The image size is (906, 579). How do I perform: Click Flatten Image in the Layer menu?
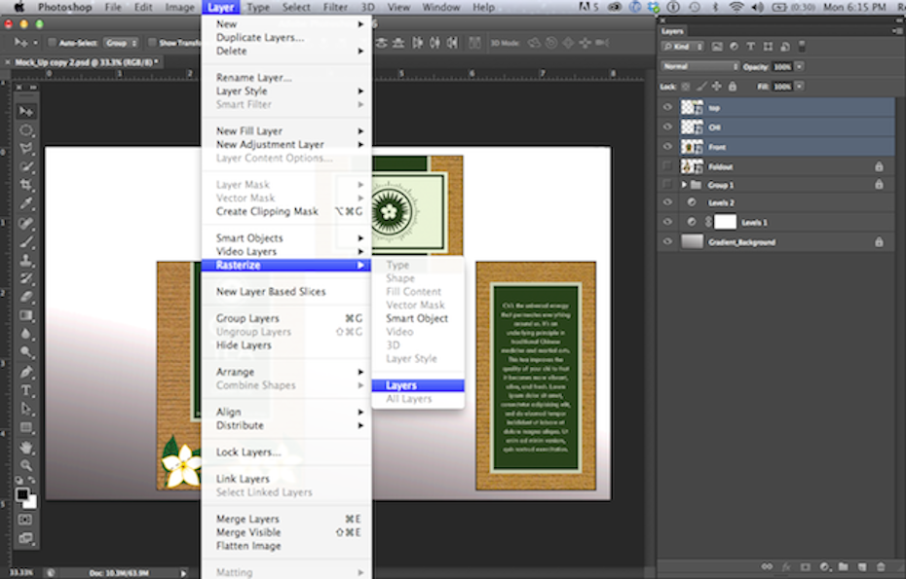pos(247,546)
